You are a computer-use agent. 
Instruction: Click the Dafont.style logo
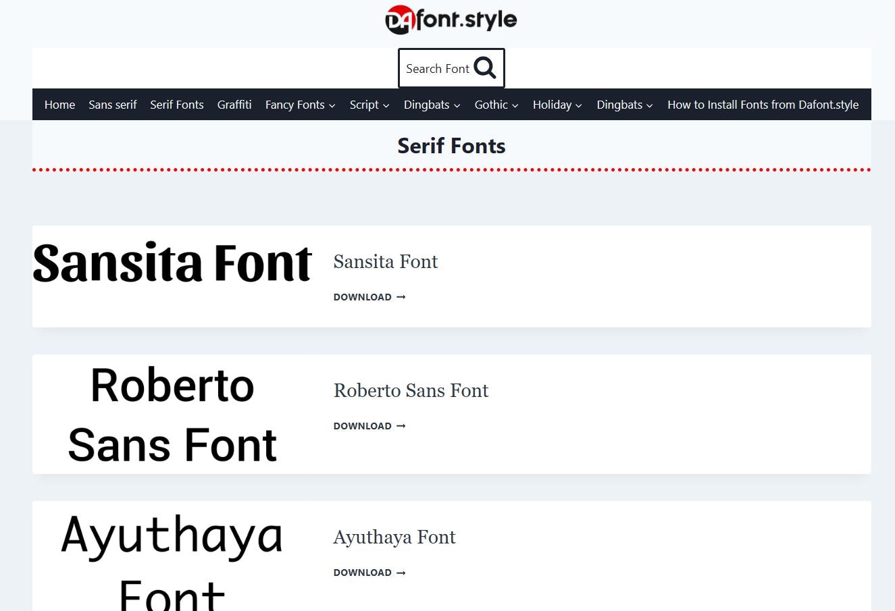point(451,20)
